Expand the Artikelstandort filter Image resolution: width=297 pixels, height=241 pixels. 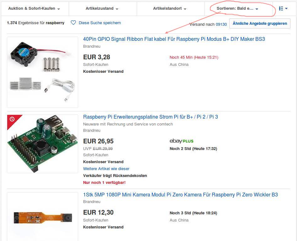[x=170, y=8]
